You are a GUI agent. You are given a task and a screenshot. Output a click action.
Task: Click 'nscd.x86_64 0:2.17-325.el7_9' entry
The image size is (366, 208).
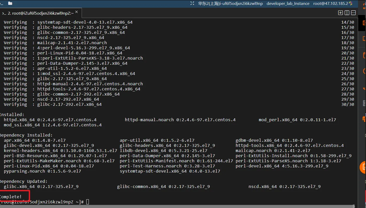point(284,187)
